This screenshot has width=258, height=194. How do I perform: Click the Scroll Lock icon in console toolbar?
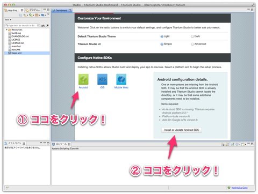tap(227, 144)
